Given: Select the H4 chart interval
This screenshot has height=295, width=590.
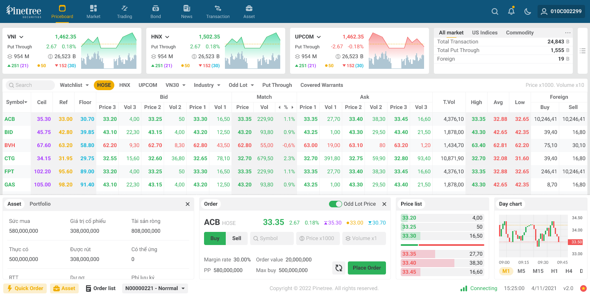Looking at the screenshot, I should pos(569,271).
